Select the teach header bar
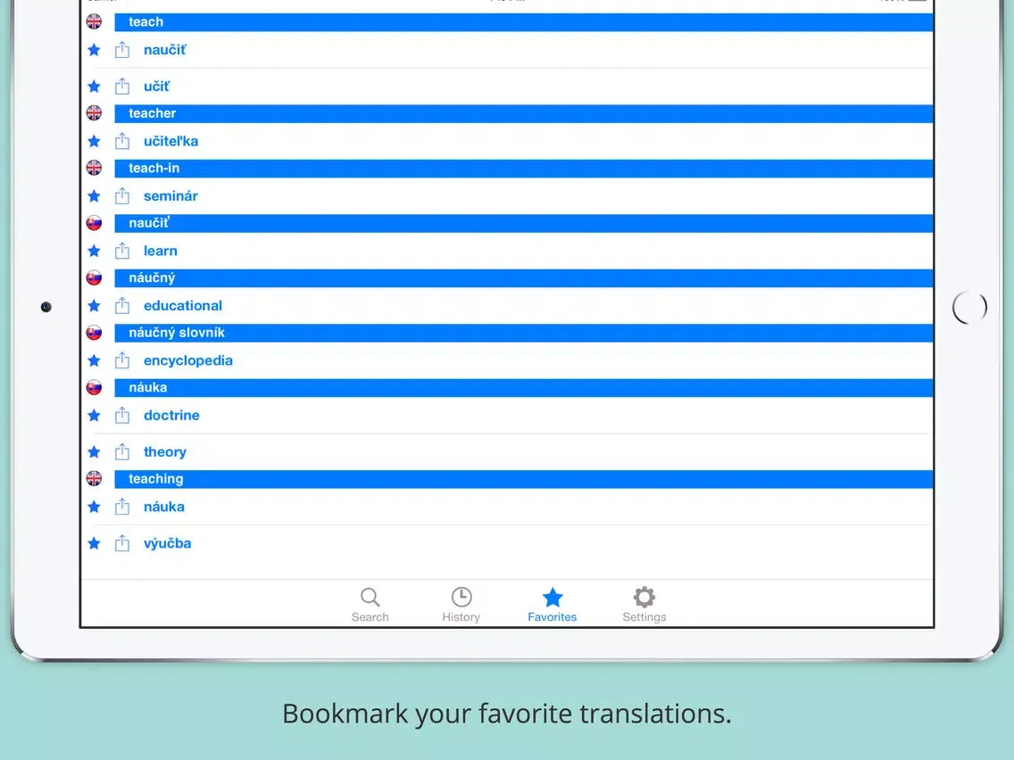 524,22
